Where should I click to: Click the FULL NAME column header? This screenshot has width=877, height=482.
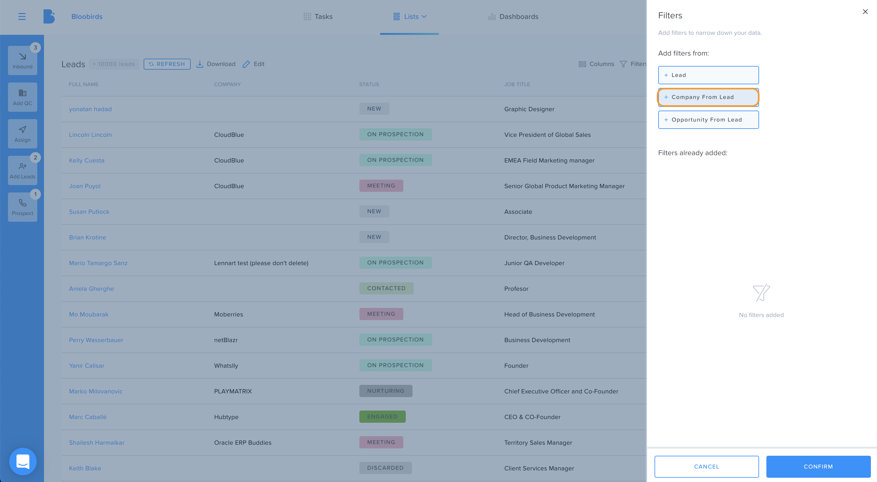[x=83, y=84]
